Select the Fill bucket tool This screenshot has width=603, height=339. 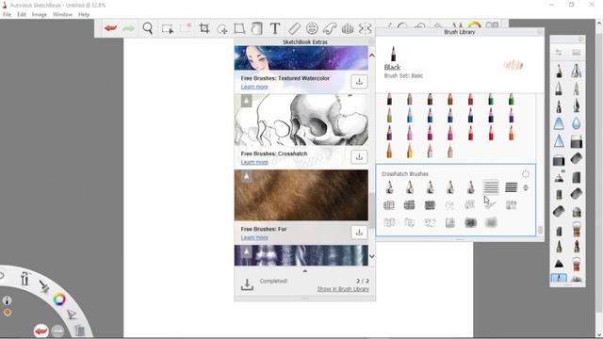coord(256,28)
